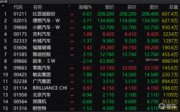Click stock code 01211
The image size is (180, 112).
pos(20,14)
